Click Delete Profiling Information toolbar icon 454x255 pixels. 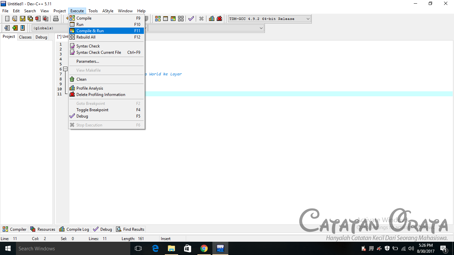click(x=219, y=19)
